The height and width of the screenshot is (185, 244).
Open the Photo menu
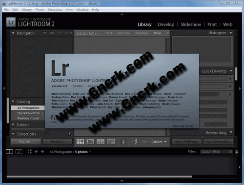[40, 10]
